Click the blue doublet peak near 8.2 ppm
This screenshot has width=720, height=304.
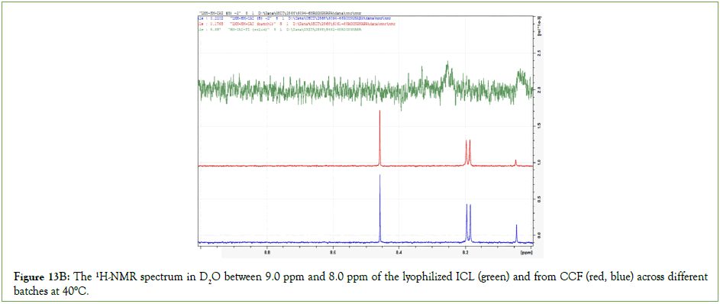(468, 223)
